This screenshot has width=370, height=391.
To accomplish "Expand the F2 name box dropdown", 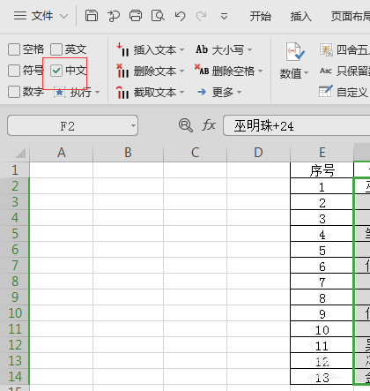I will coord(133,125).
